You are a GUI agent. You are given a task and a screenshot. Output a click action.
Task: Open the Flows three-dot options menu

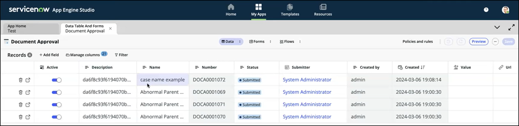click(x=300, y=42)
